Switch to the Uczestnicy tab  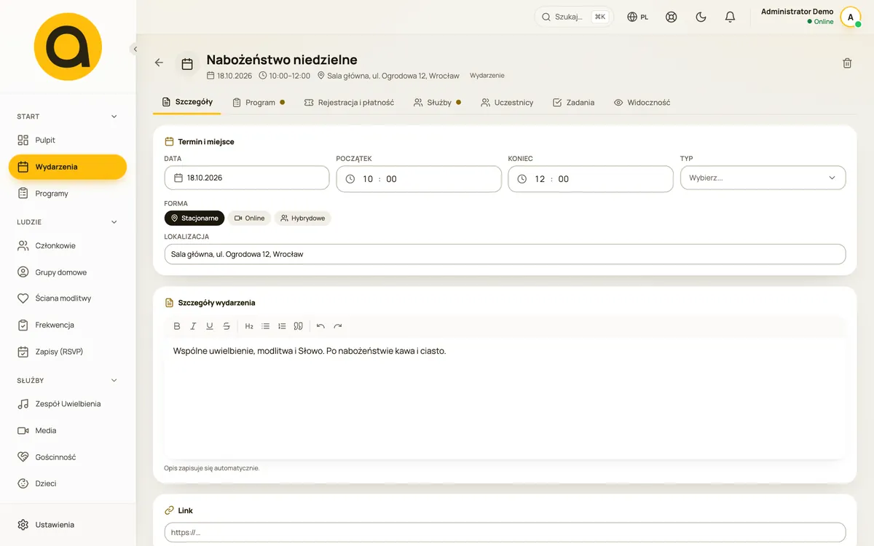(507, 103)
